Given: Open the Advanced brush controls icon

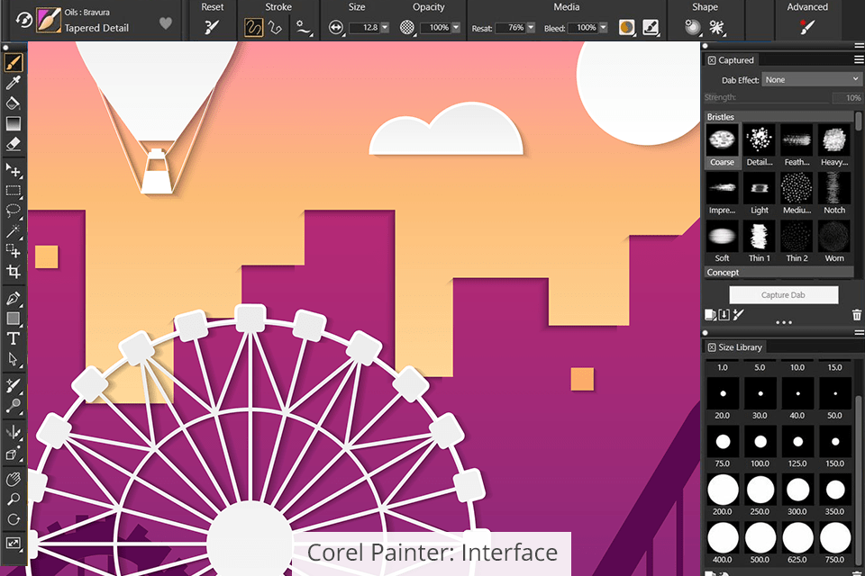Looking at the screenshot, I should click(807, 27).
